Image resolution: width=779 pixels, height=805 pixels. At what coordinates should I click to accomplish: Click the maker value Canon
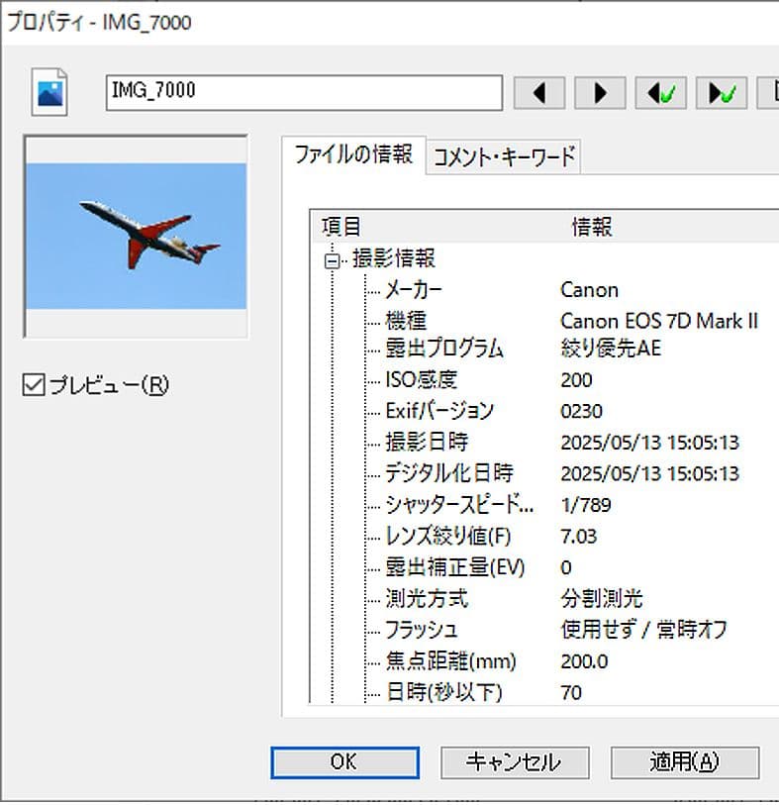(x=589, y=290)
